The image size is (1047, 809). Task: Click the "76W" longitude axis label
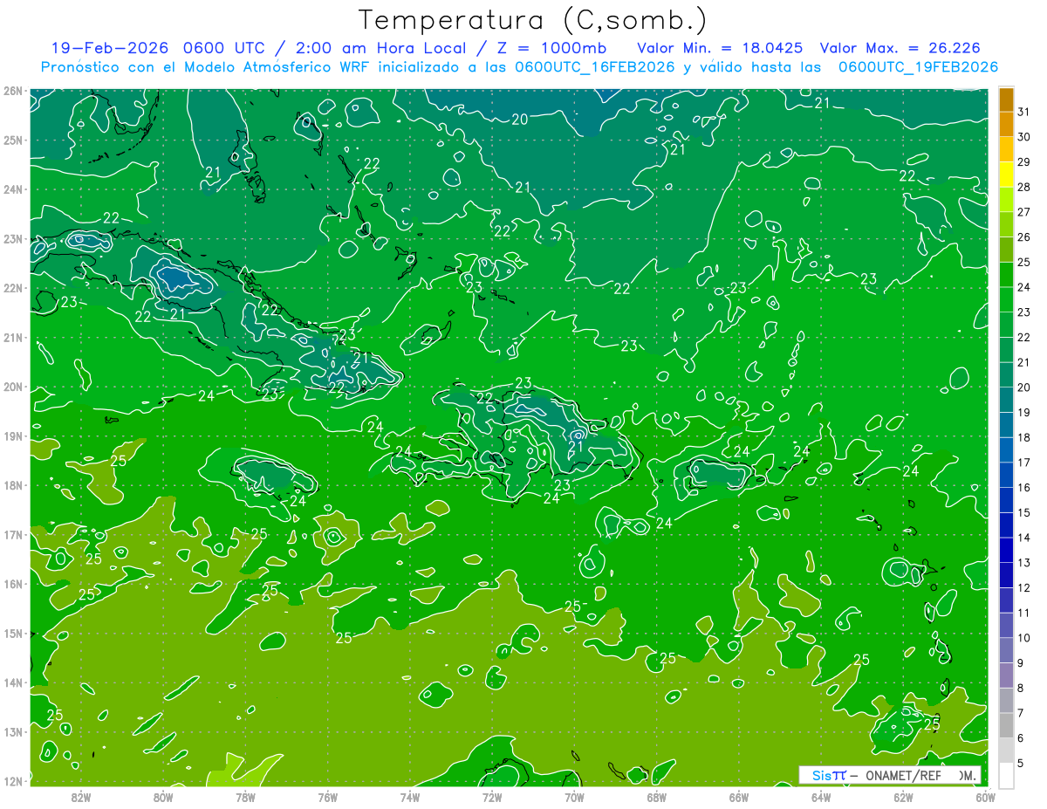[x=327, y=797]
